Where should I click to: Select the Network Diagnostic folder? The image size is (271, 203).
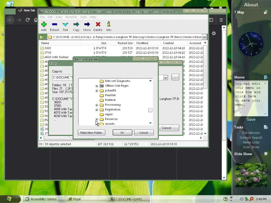[x=118, y=81]
